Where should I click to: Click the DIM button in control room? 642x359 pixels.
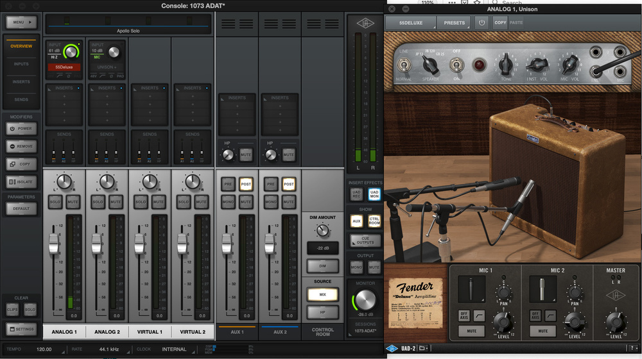click(x=323, y=266)
